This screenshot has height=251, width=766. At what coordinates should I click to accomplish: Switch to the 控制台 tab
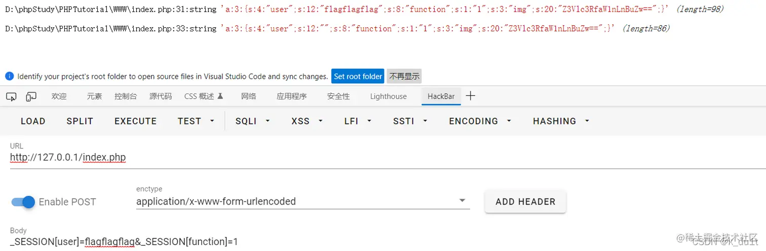(x=126, y=96)
